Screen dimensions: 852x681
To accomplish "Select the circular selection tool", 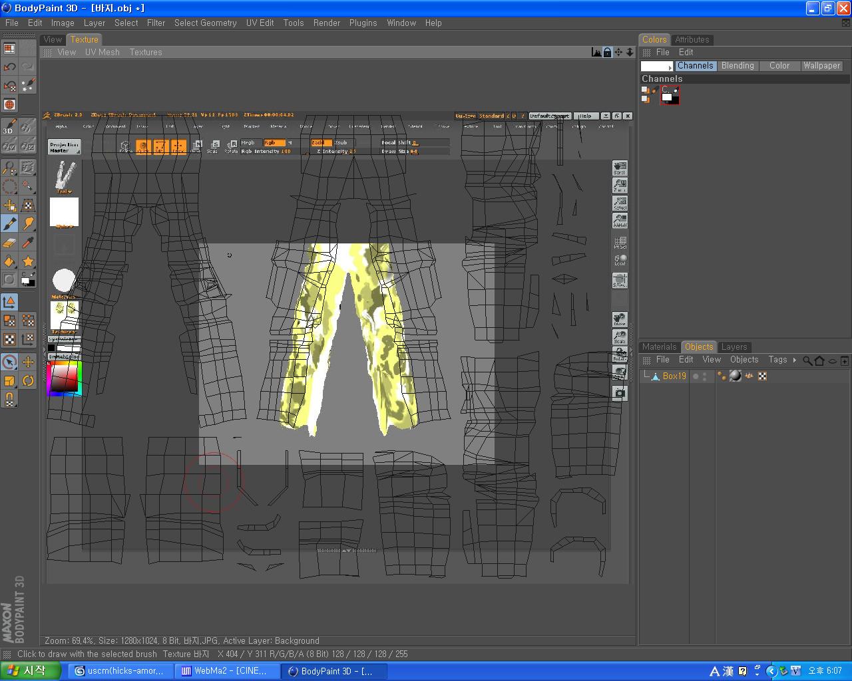I will 9,186.
